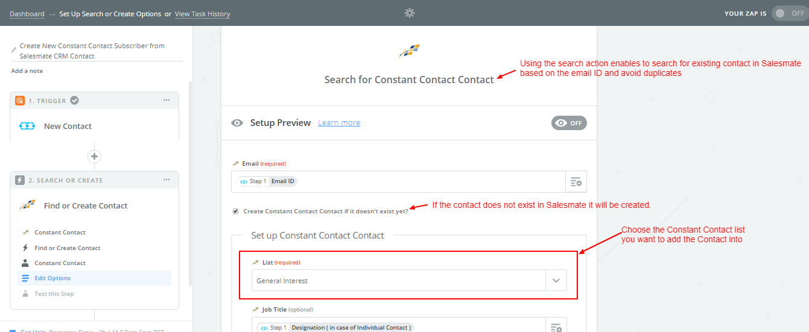
Task: Click the pencil icon beside the Zap title
Action: coord(14,51)
